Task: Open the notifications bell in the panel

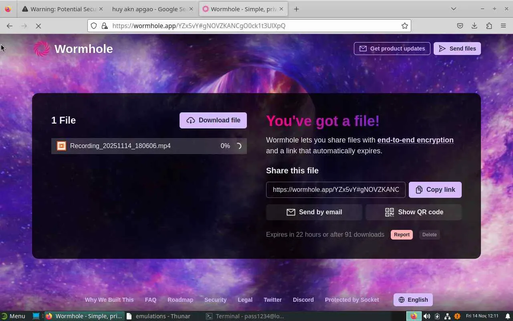Action: coord(507,316)
